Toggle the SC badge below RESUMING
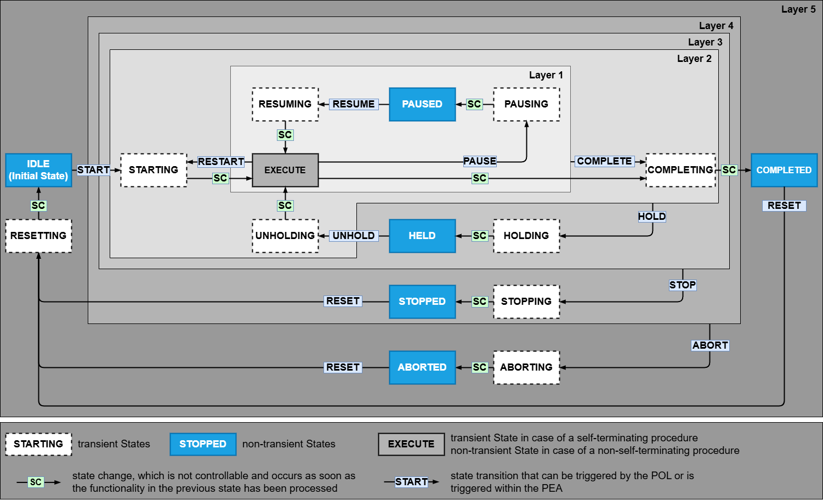The height and width of the screenshot is (500, 823). click(x=285, y=134)
